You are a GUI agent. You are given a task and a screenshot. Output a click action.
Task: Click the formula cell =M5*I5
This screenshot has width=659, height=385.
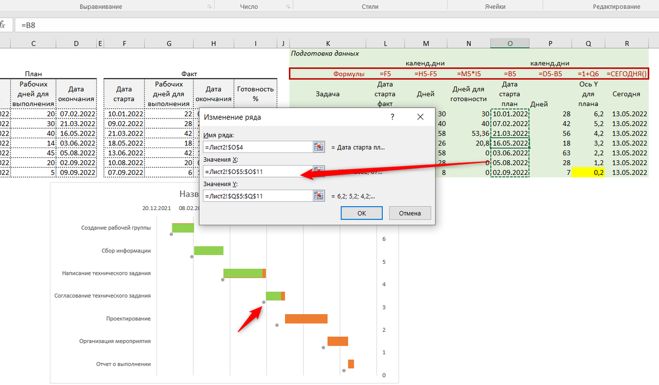(x=468, y=73)
